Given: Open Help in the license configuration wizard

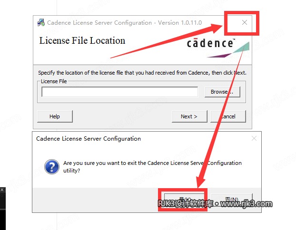Looking at the screenshot, I should (x=55, y=116).
